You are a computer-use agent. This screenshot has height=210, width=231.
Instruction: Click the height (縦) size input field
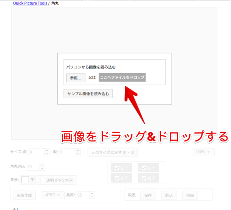tap(67, 152)
